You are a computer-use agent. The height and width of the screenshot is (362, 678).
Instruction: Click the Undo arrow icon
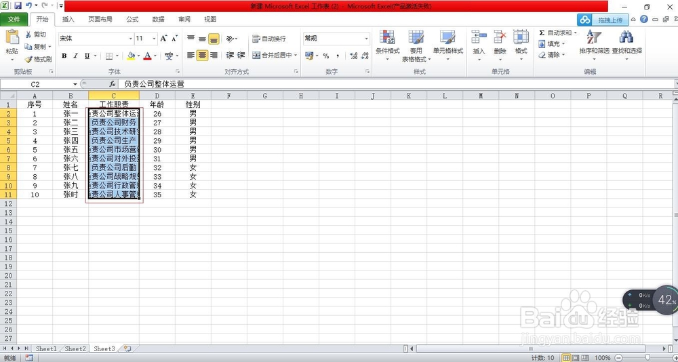tap(28, 6)
